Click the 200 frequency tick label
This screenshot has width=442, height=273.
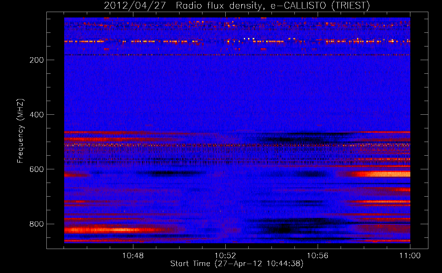click(x=37, y=60)
